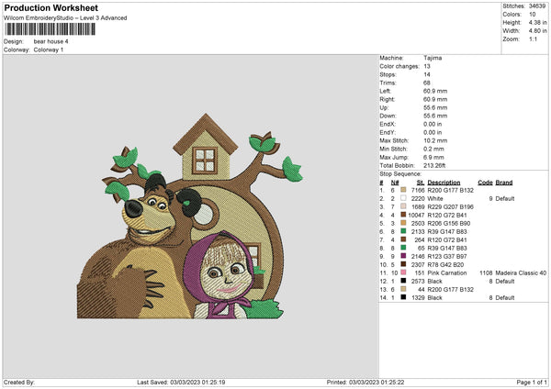Click the barcode under the worksheet title

click(x=50, y=29)
